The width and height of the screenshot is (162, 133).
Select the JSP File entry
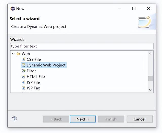pos(33,82)
